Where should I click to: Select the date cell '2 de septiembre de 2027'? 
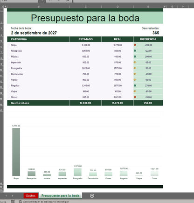point(34,33)
